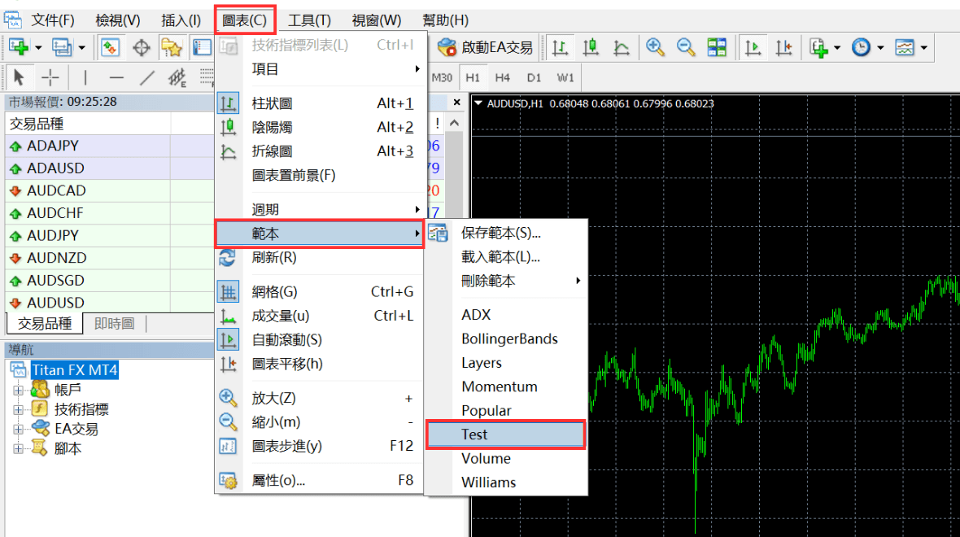This screenshot has height=537, width=960.
Task: Open the 工具(T) menu
Action: pyautogui.click(x=309, y=20)
